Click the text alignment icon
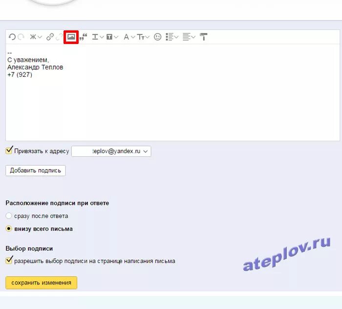342x309 pixels. tap(187, 37)
